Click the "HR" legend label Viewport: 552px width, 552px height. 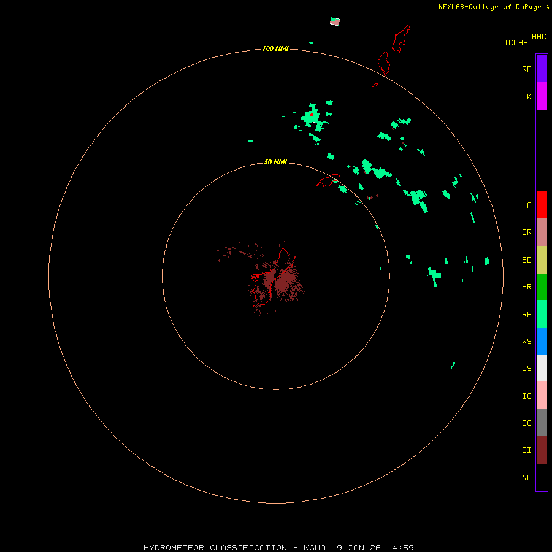526,287
